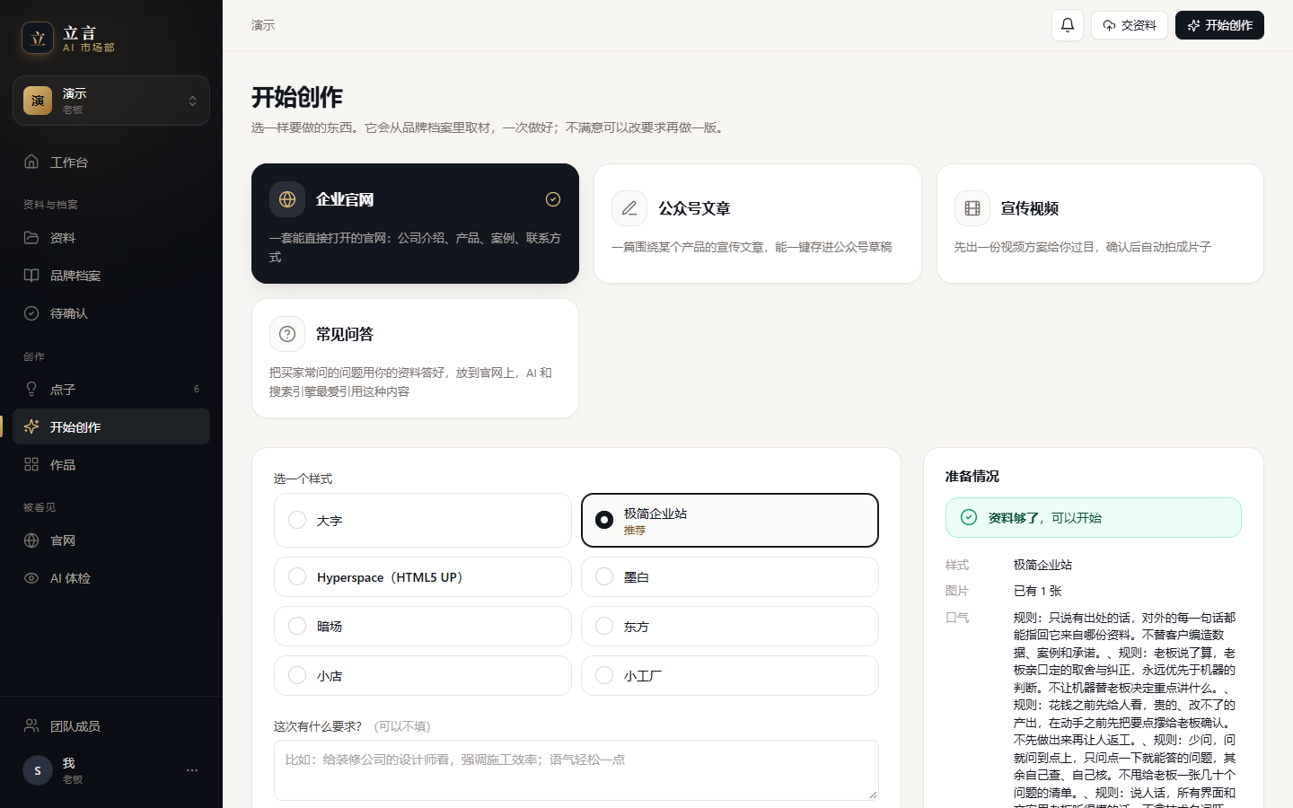The image size is (1293, 808).
Task: Click the user avatar S
Action: coord(38,770)
